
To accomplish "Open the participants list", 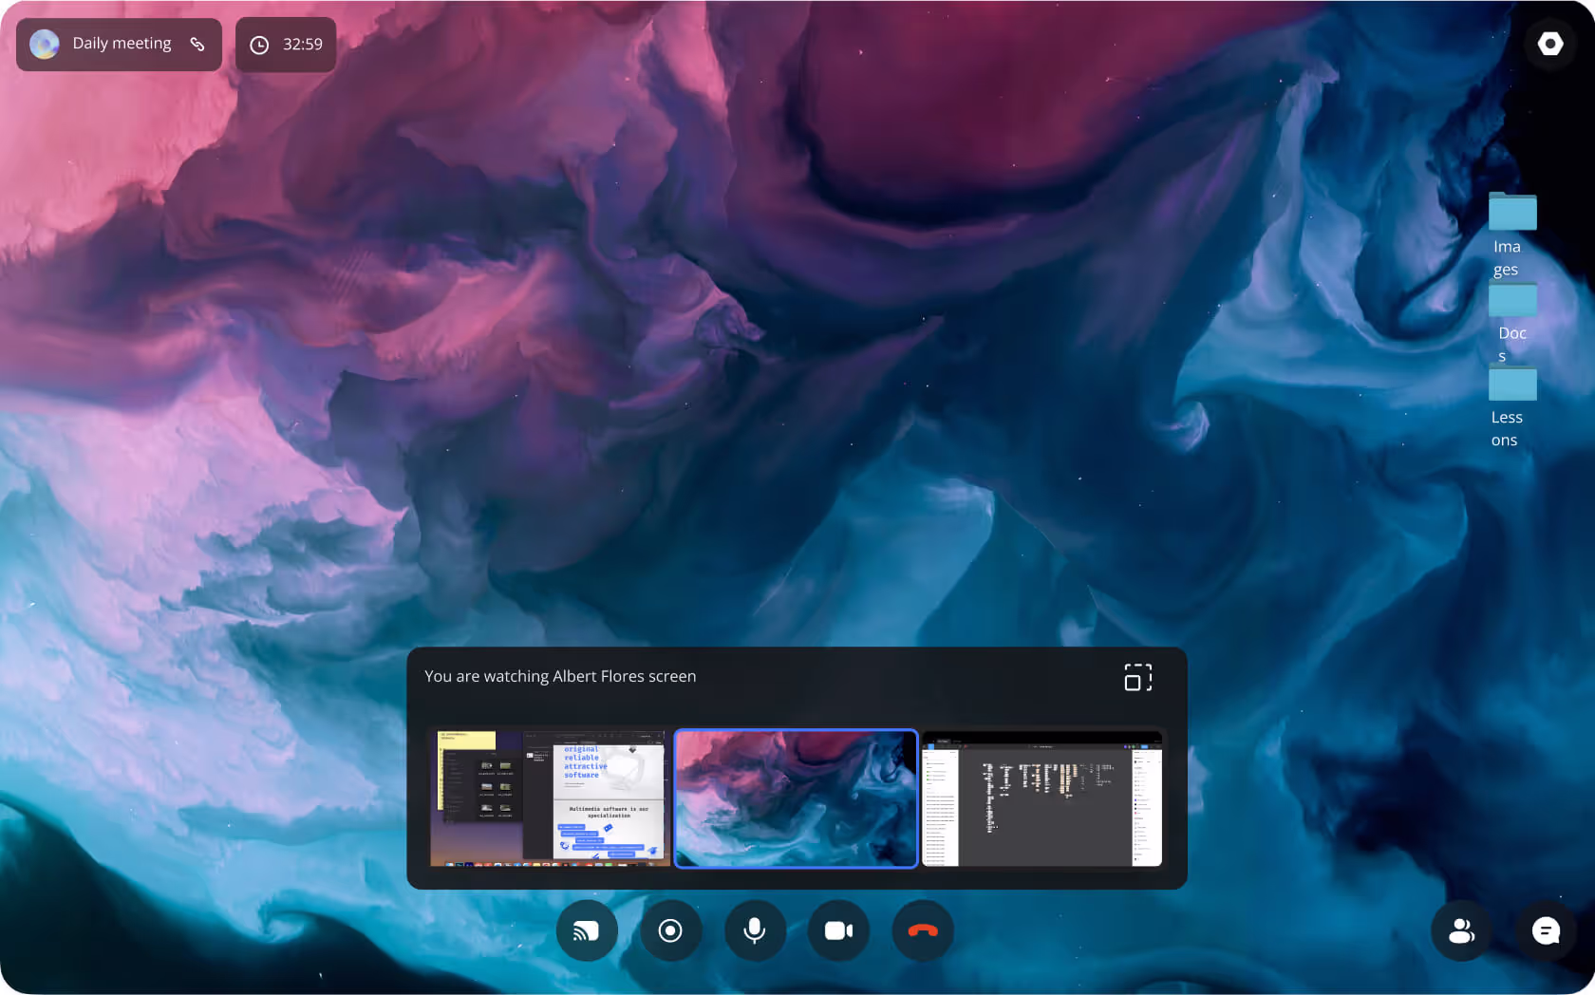I will pyautogui.click(x=1462, y=930).
